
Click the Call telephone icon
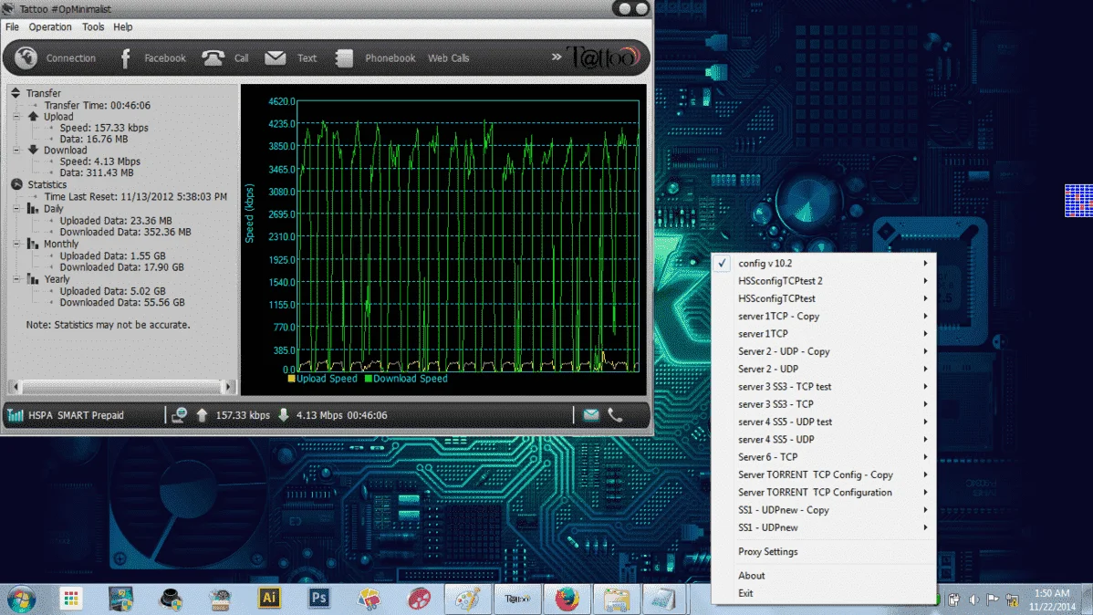tap(213, 57)
